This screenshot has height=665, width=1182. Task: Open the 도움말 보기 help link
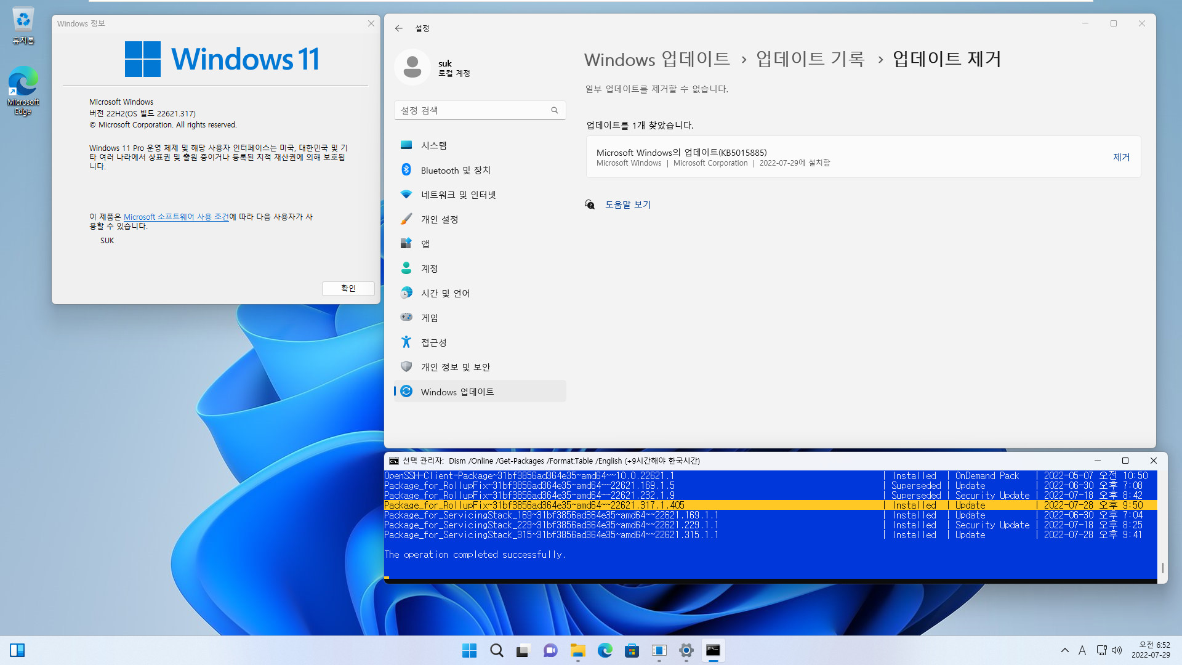(x=628, y=204)
